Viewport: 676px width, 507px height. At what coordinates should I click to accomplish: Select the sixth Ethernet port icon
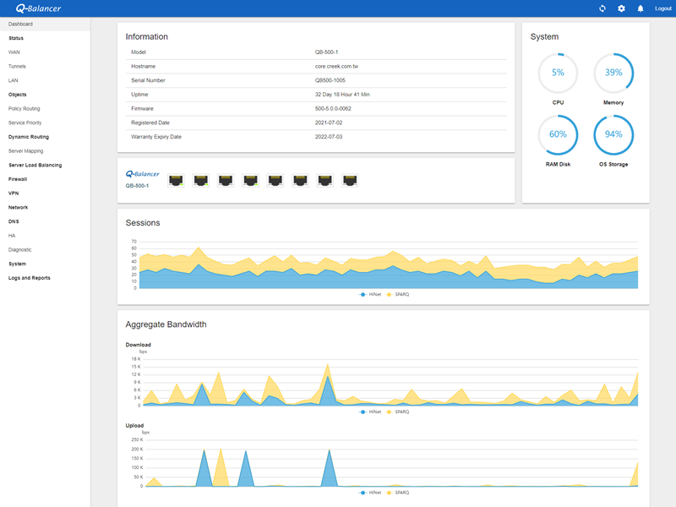301,180
